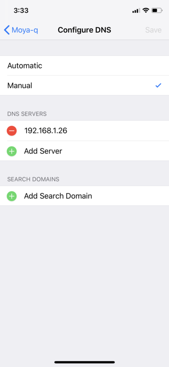Tap the green plus icon next to Add Server
169x367 pixels.
pyautogui.click(x=12, y=151)
